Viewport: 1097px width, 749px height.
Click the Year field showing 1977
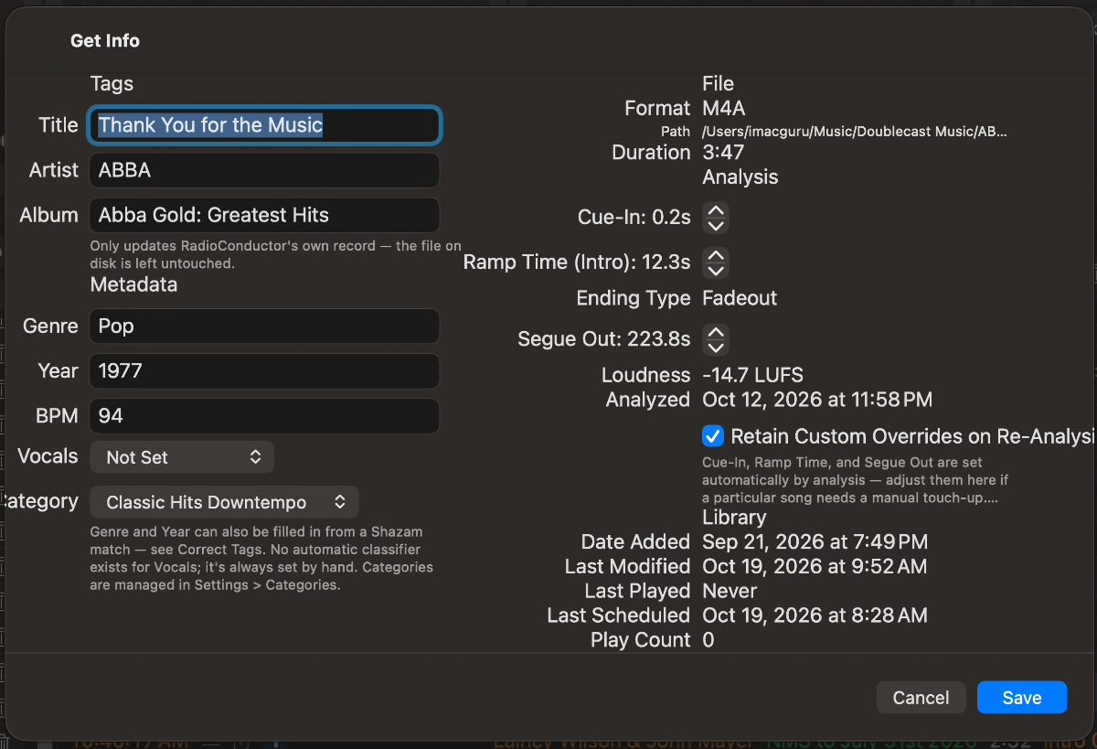pyautogui.click(x=264, y=371)
